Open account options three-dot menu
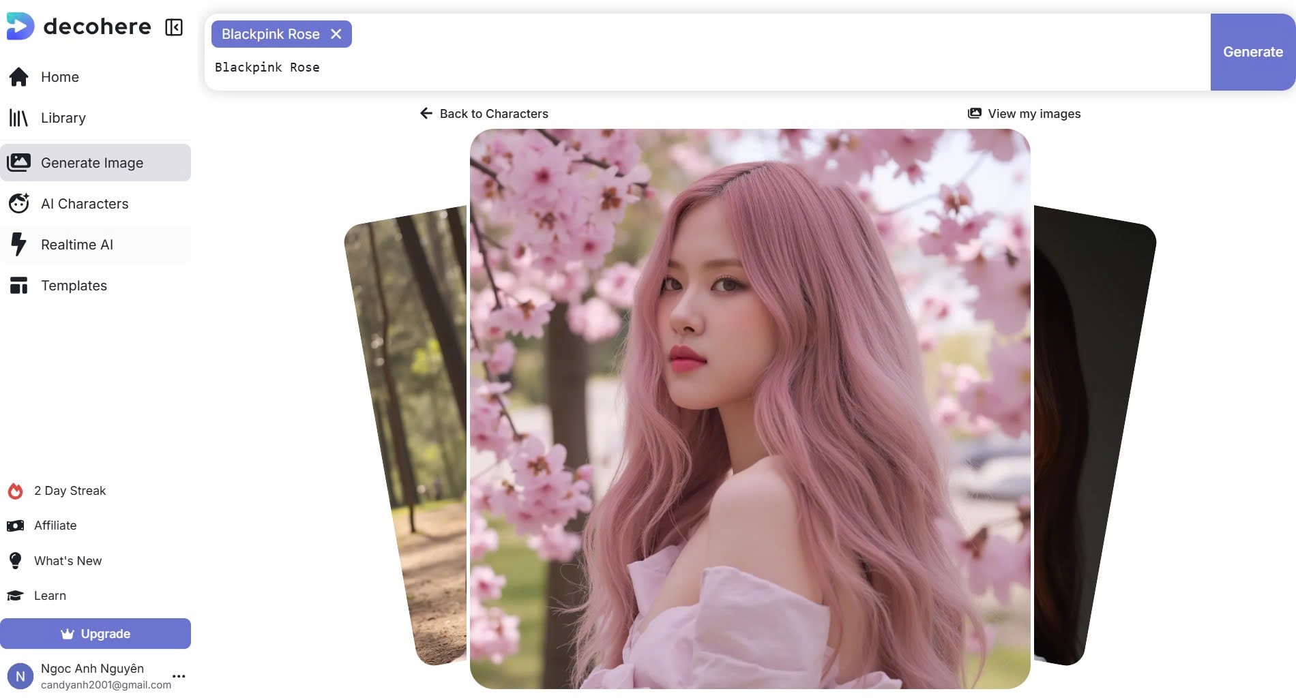 point(179,676)
